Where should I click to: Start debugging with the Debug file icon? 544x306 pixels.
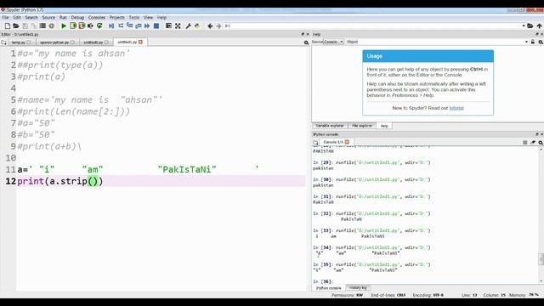(111, 25)
